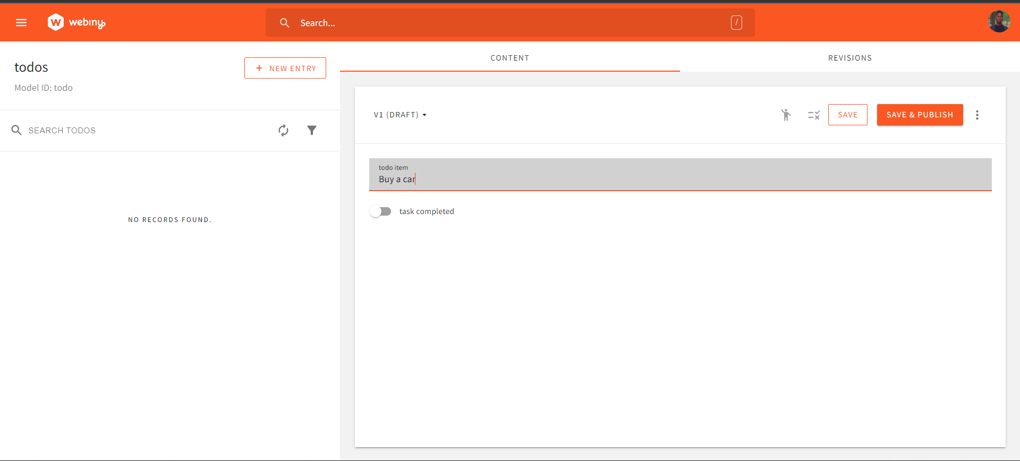Focus the todo item text field
The width and height of the screenshot is (1020, 461).
click(680, 180)
